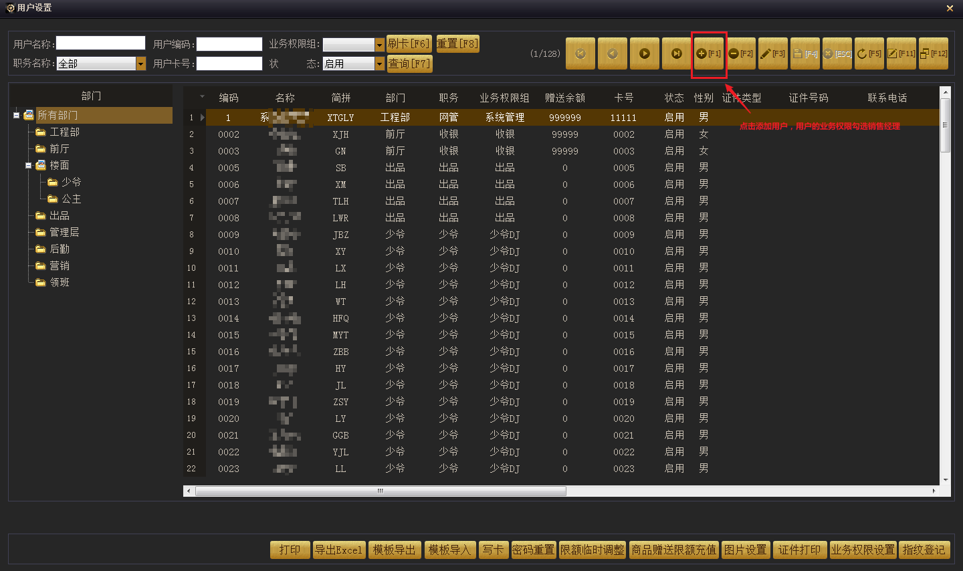Select 所有部门 root icon in tree

click(x=29, y=115)
